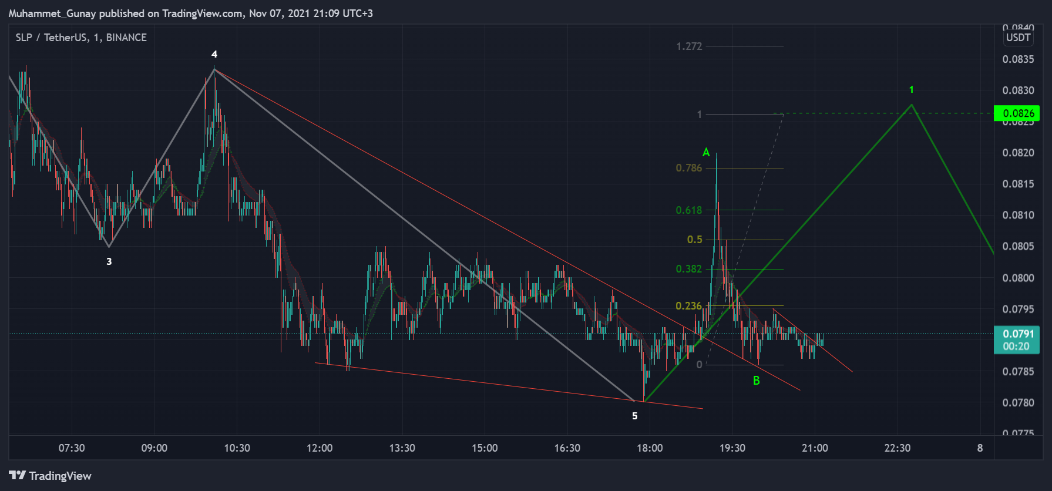Click the 0.0800 price axis label
Viewport: 1052px width, 491px height.
tap(1019, 278)
